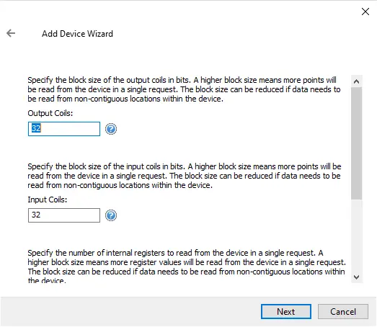This screenshot has height=327, width=377.
Task: Focus the Input Coils block size field
Action: (64, 215)
